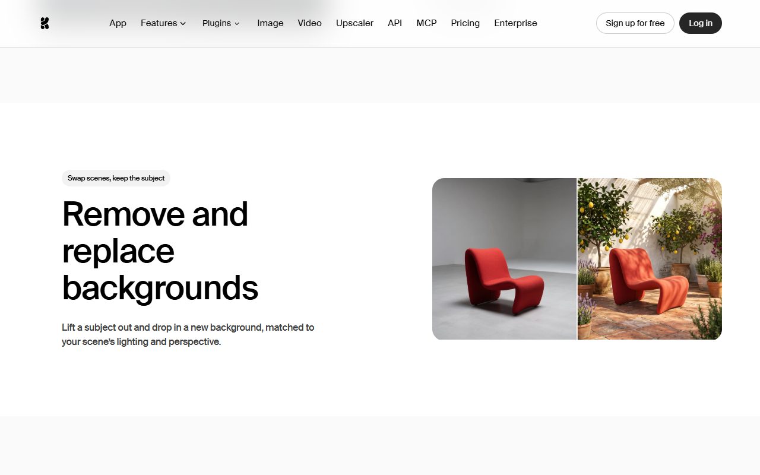Click the 'Remove and replace backgrounds' heading
Screen dimensions: 760x475
[x=160, y=251]
